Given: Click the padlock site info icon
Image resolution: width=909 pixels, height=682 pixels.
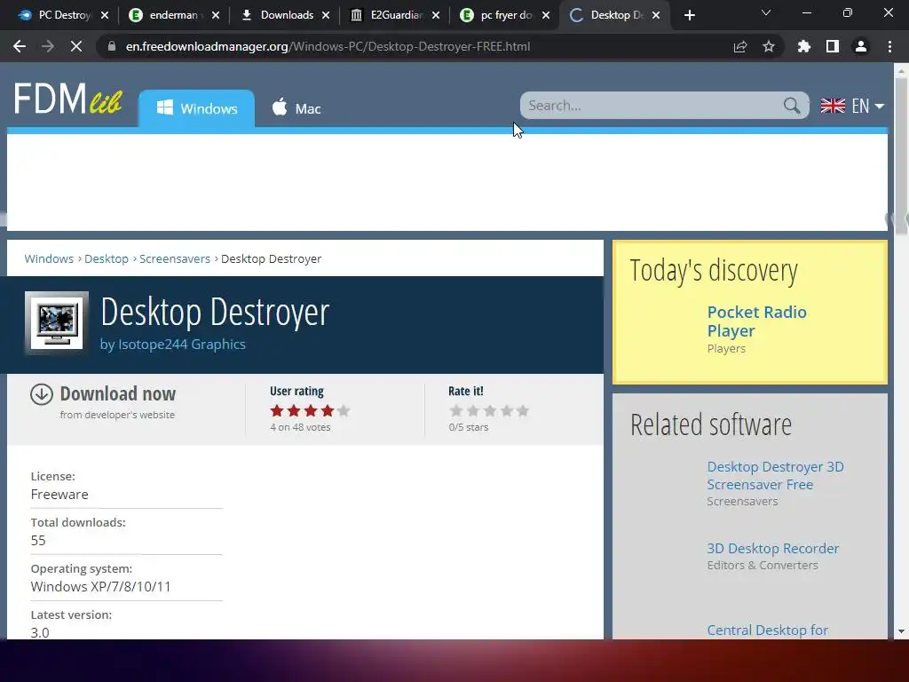Looking at the screenshot, I should click(112, 46).
